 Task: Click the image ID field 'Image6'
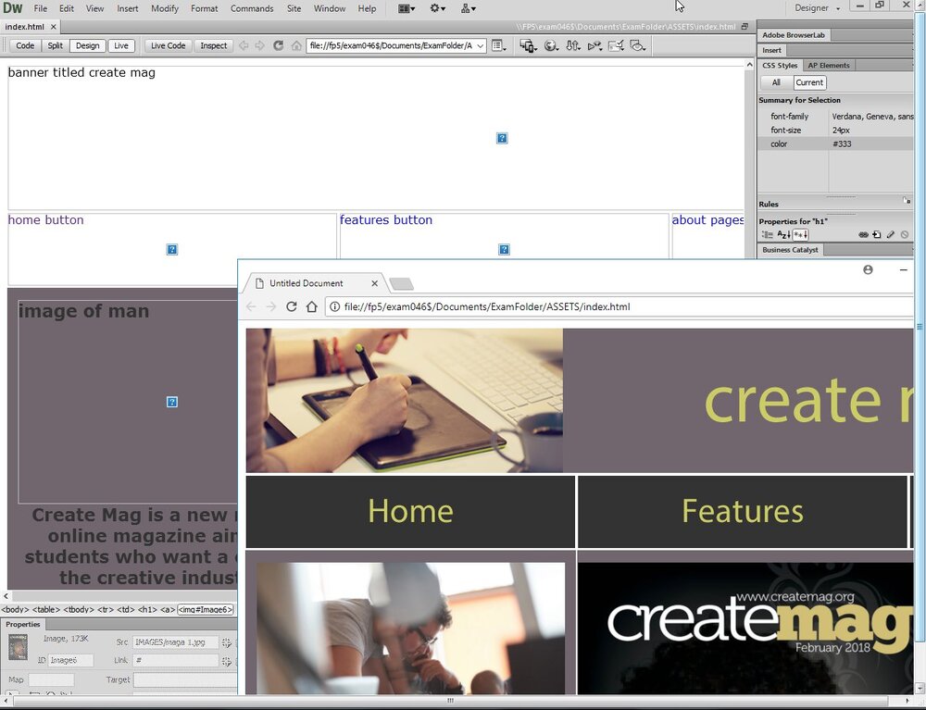pyautogui.click(x=70, y=660)
